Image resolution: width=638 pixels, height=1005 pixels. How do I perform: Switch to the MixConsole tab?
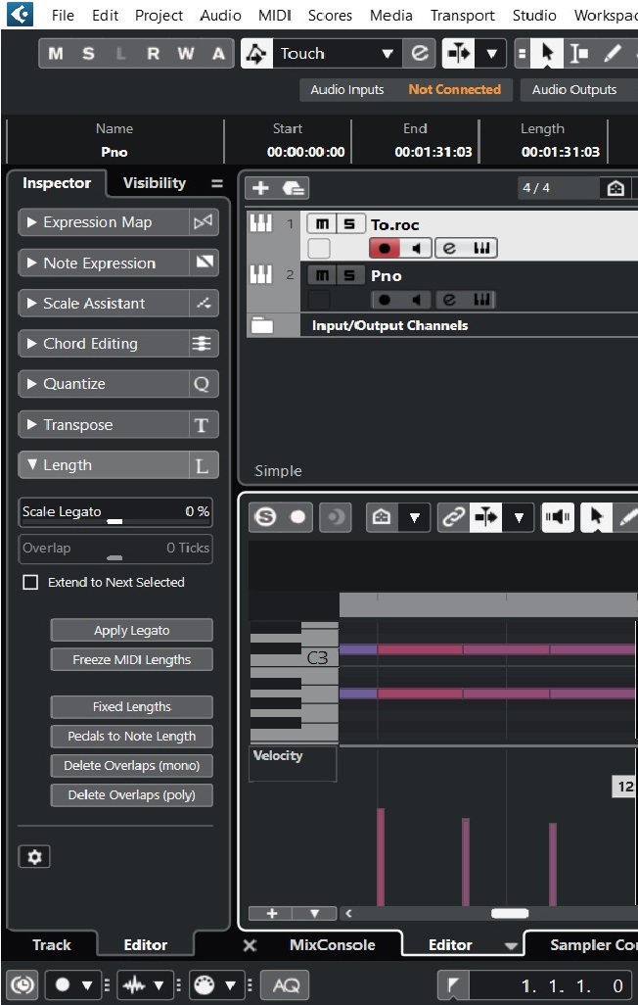pyautogui.click(x=332, y=945)
